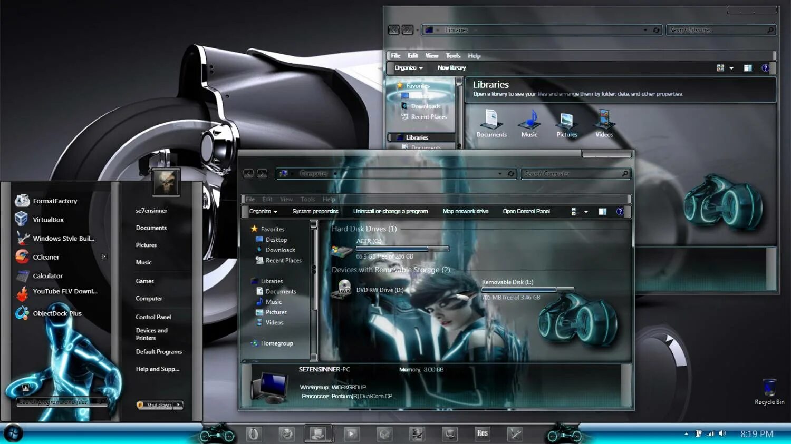
Task: Open Organize dropdown in Libraries window
Action: 409,68
